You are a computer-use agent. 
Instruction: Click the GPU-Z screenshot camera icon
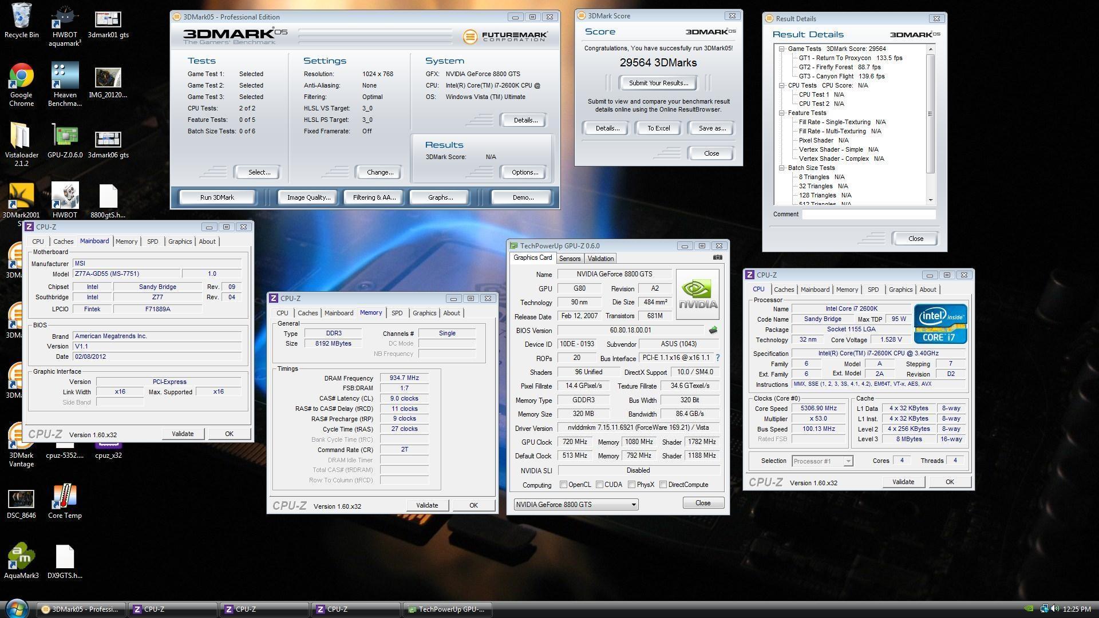click(717, 257)
